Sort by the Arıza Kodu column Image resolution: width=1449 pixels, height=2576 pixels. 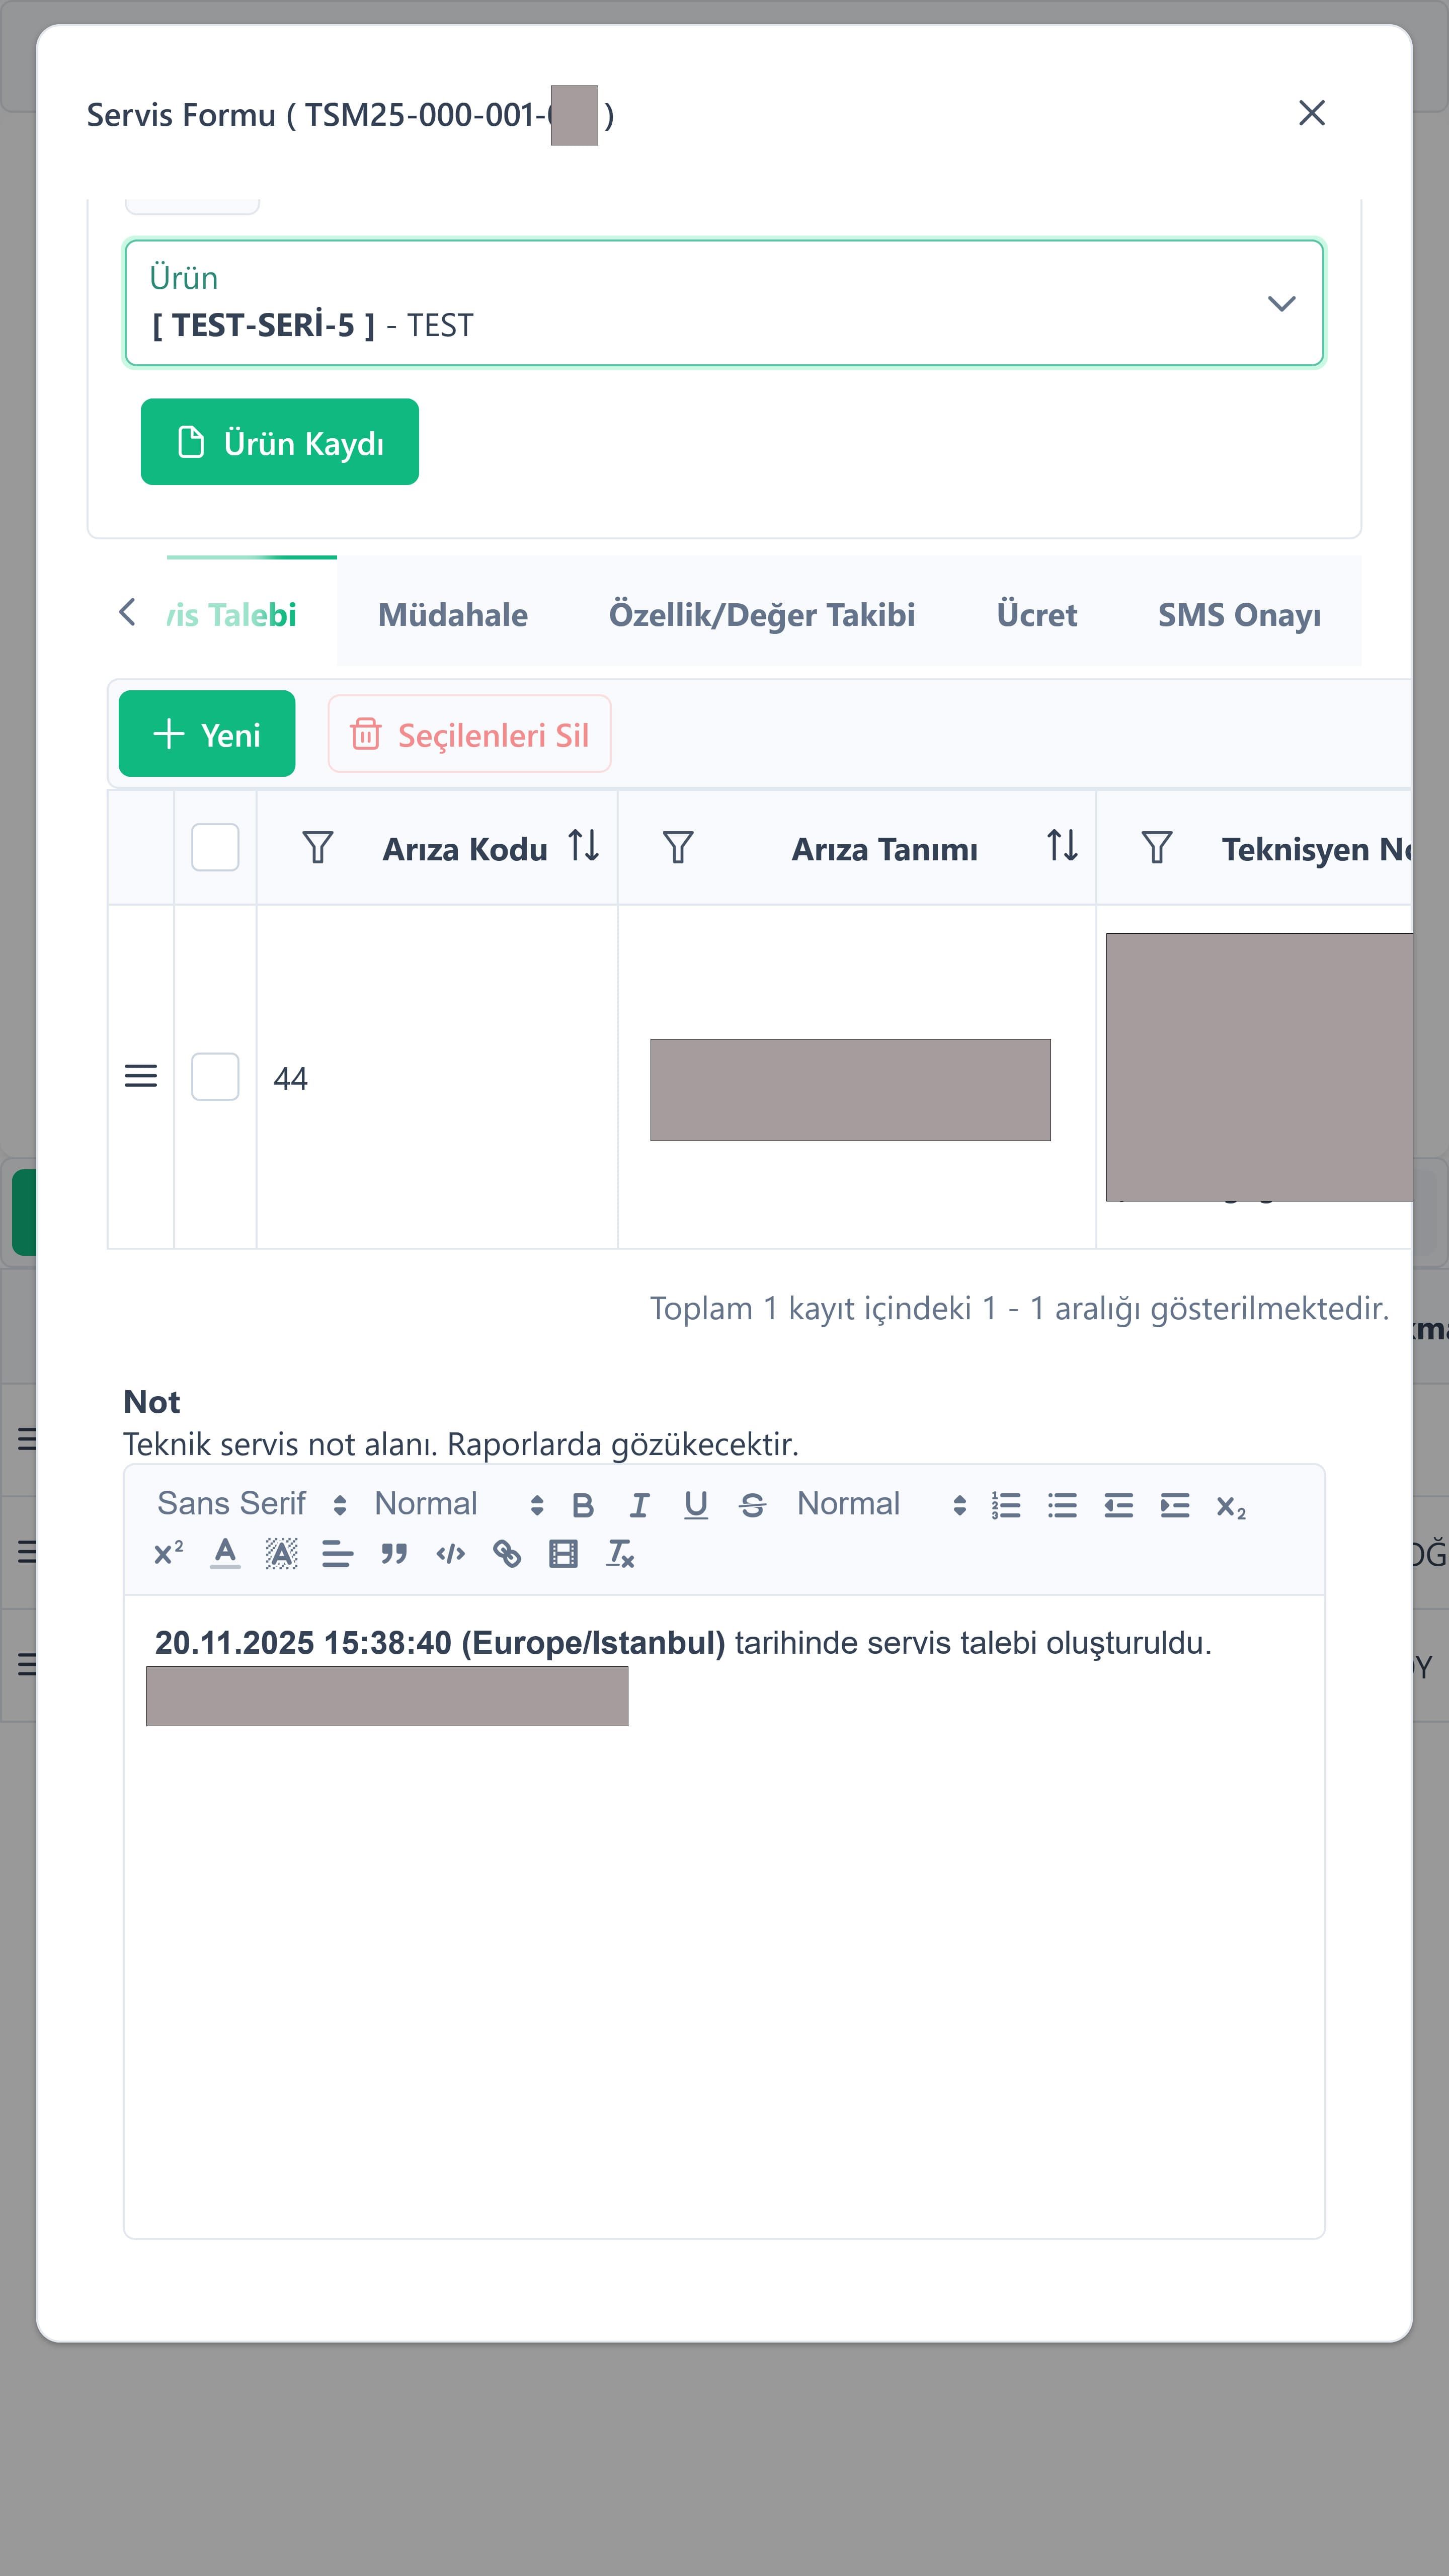point(584,846)
